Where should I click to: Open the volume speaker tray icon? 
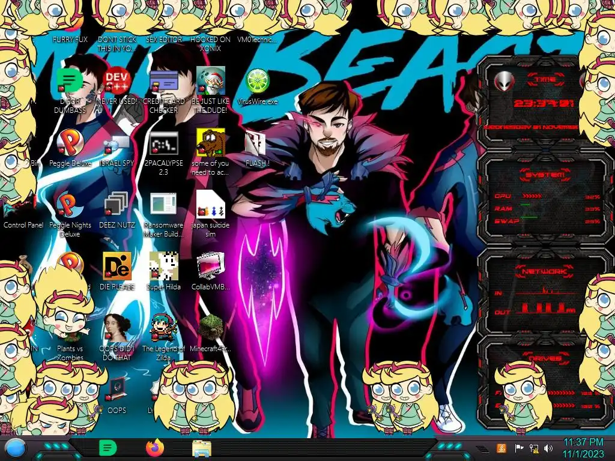tap(548, 448)
